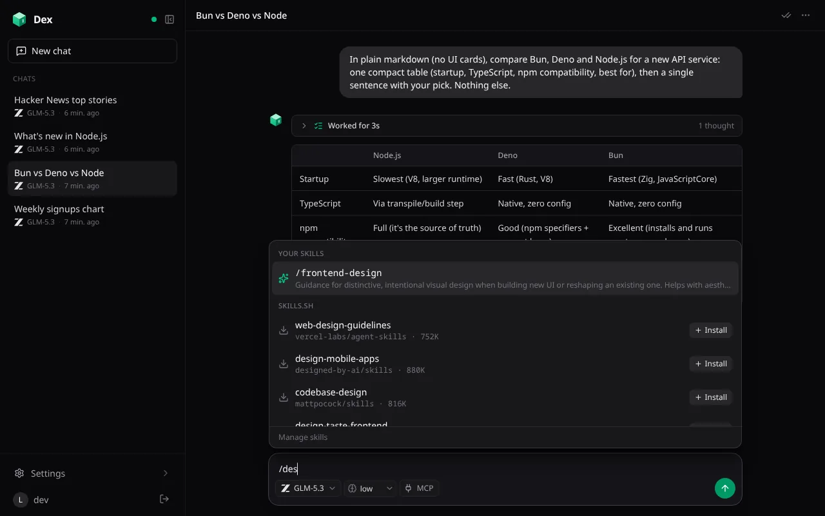This screenshot has height=516, width=825.
Task: Click the assistant's green cube avatar
Action: 276,120
